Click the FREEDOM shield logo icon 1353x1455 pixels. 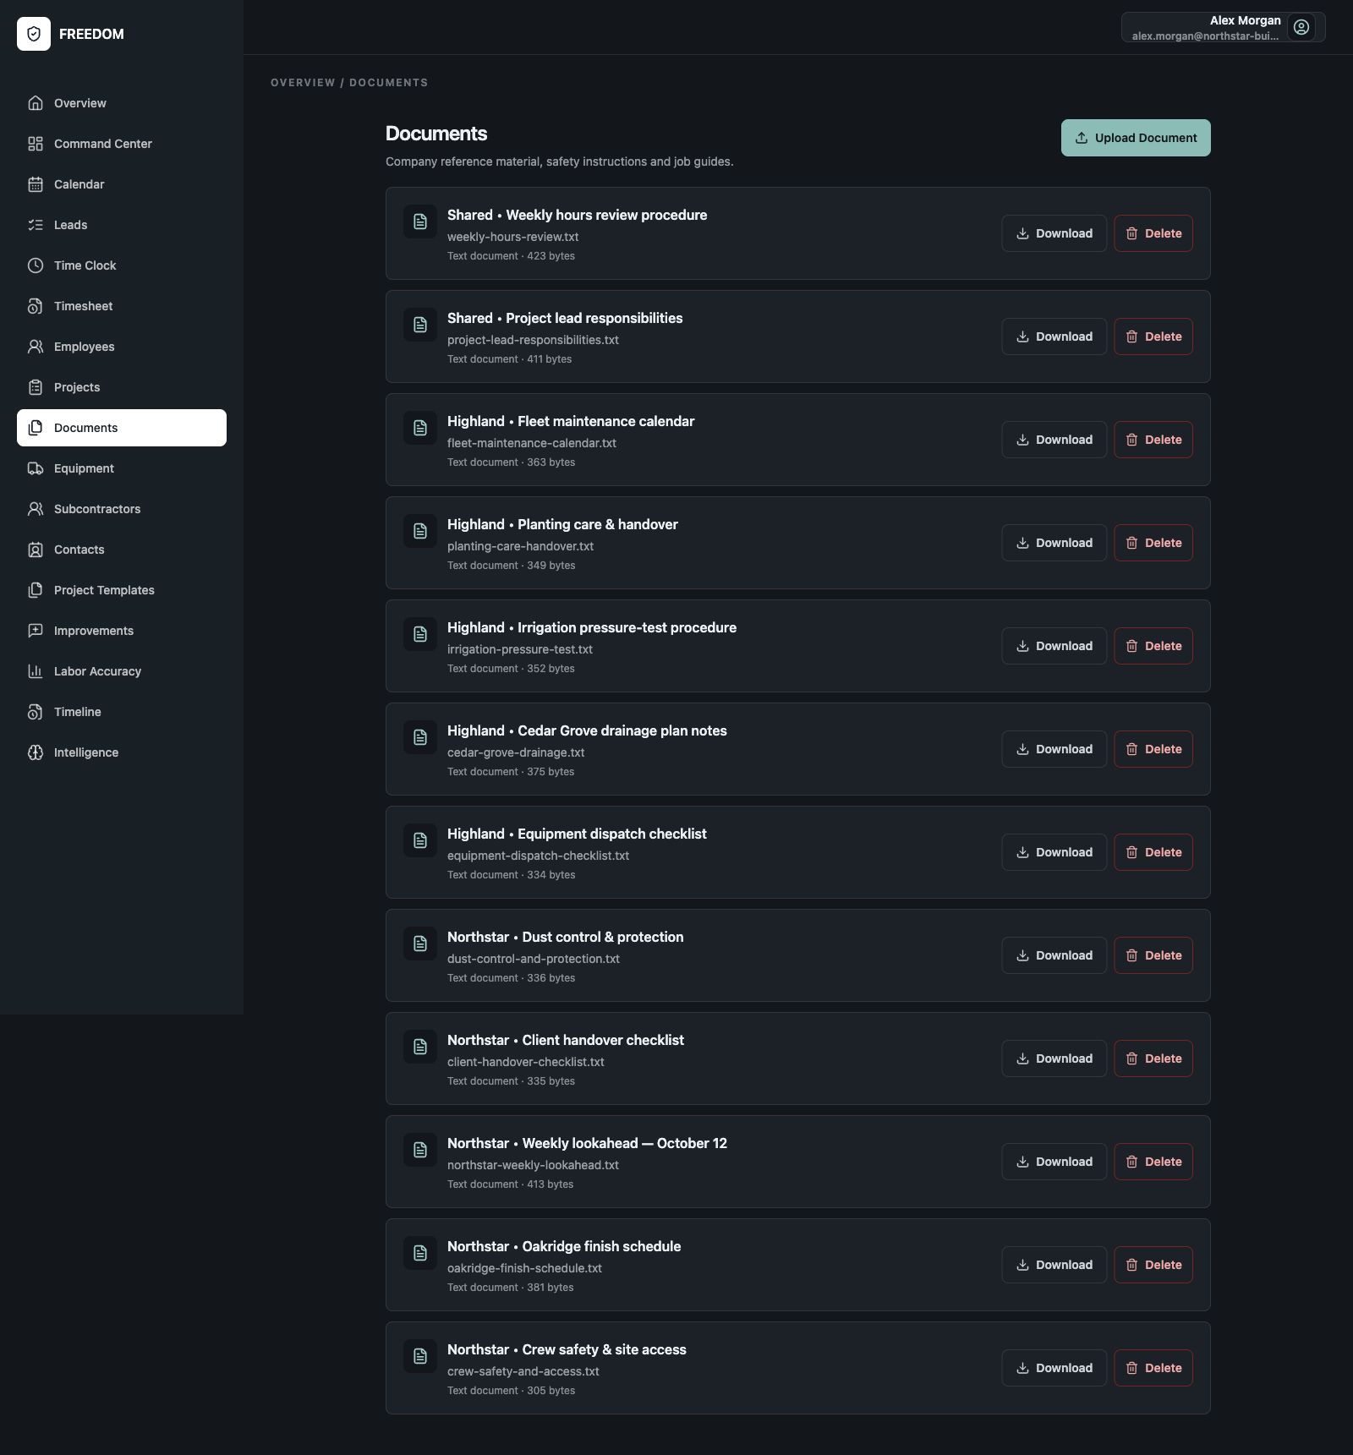pyautogui.click(x=34, y=34)
